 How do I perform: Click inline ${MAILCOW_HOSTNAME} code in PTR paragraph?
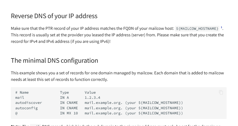pyautogui.click(x=197, y=29)
